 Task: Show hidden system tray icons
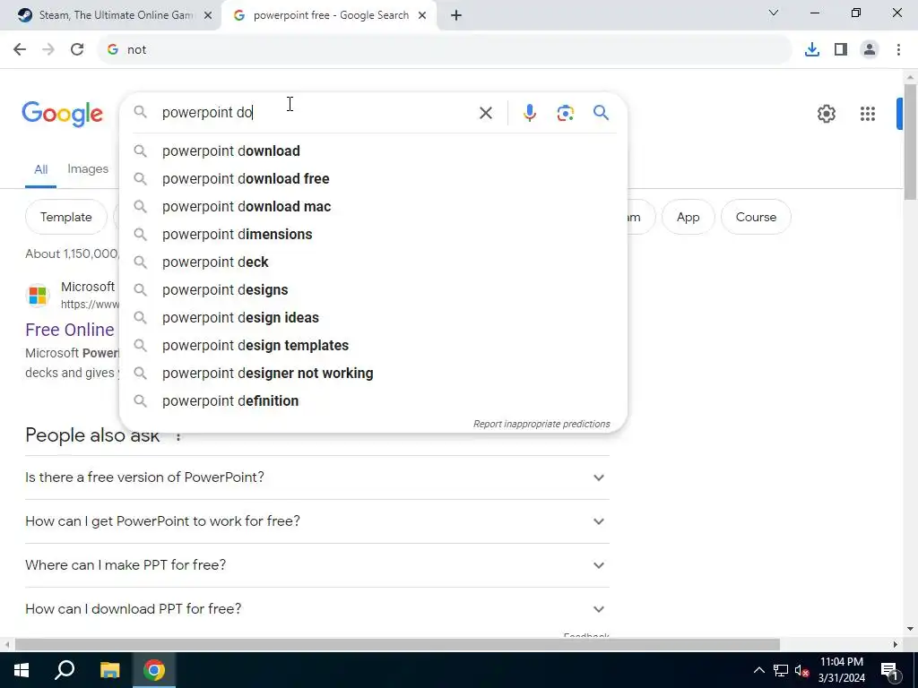758,670
